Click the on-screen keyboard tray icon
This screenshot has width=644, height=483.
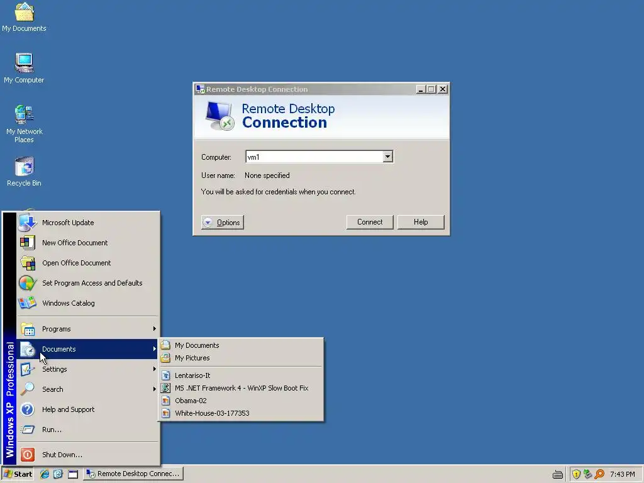558,474
